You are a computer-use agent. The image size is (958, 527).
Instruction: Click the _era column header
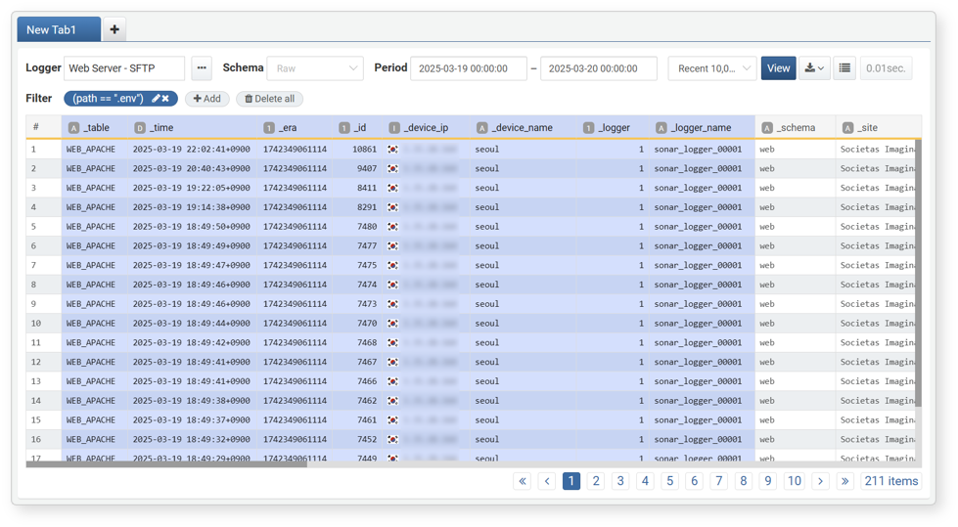click(x=296, y=128)
